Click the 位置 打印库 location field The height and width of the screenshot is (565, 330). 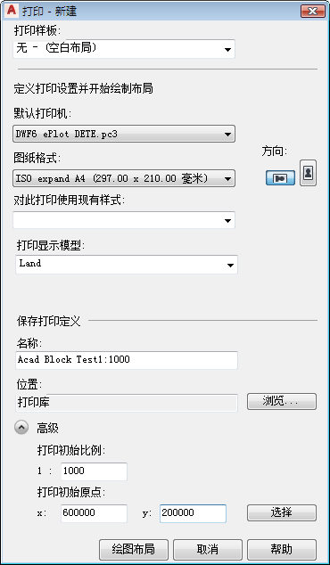127,403
